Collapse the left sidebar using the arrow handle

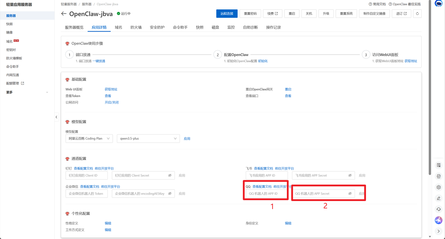(56, 117)
